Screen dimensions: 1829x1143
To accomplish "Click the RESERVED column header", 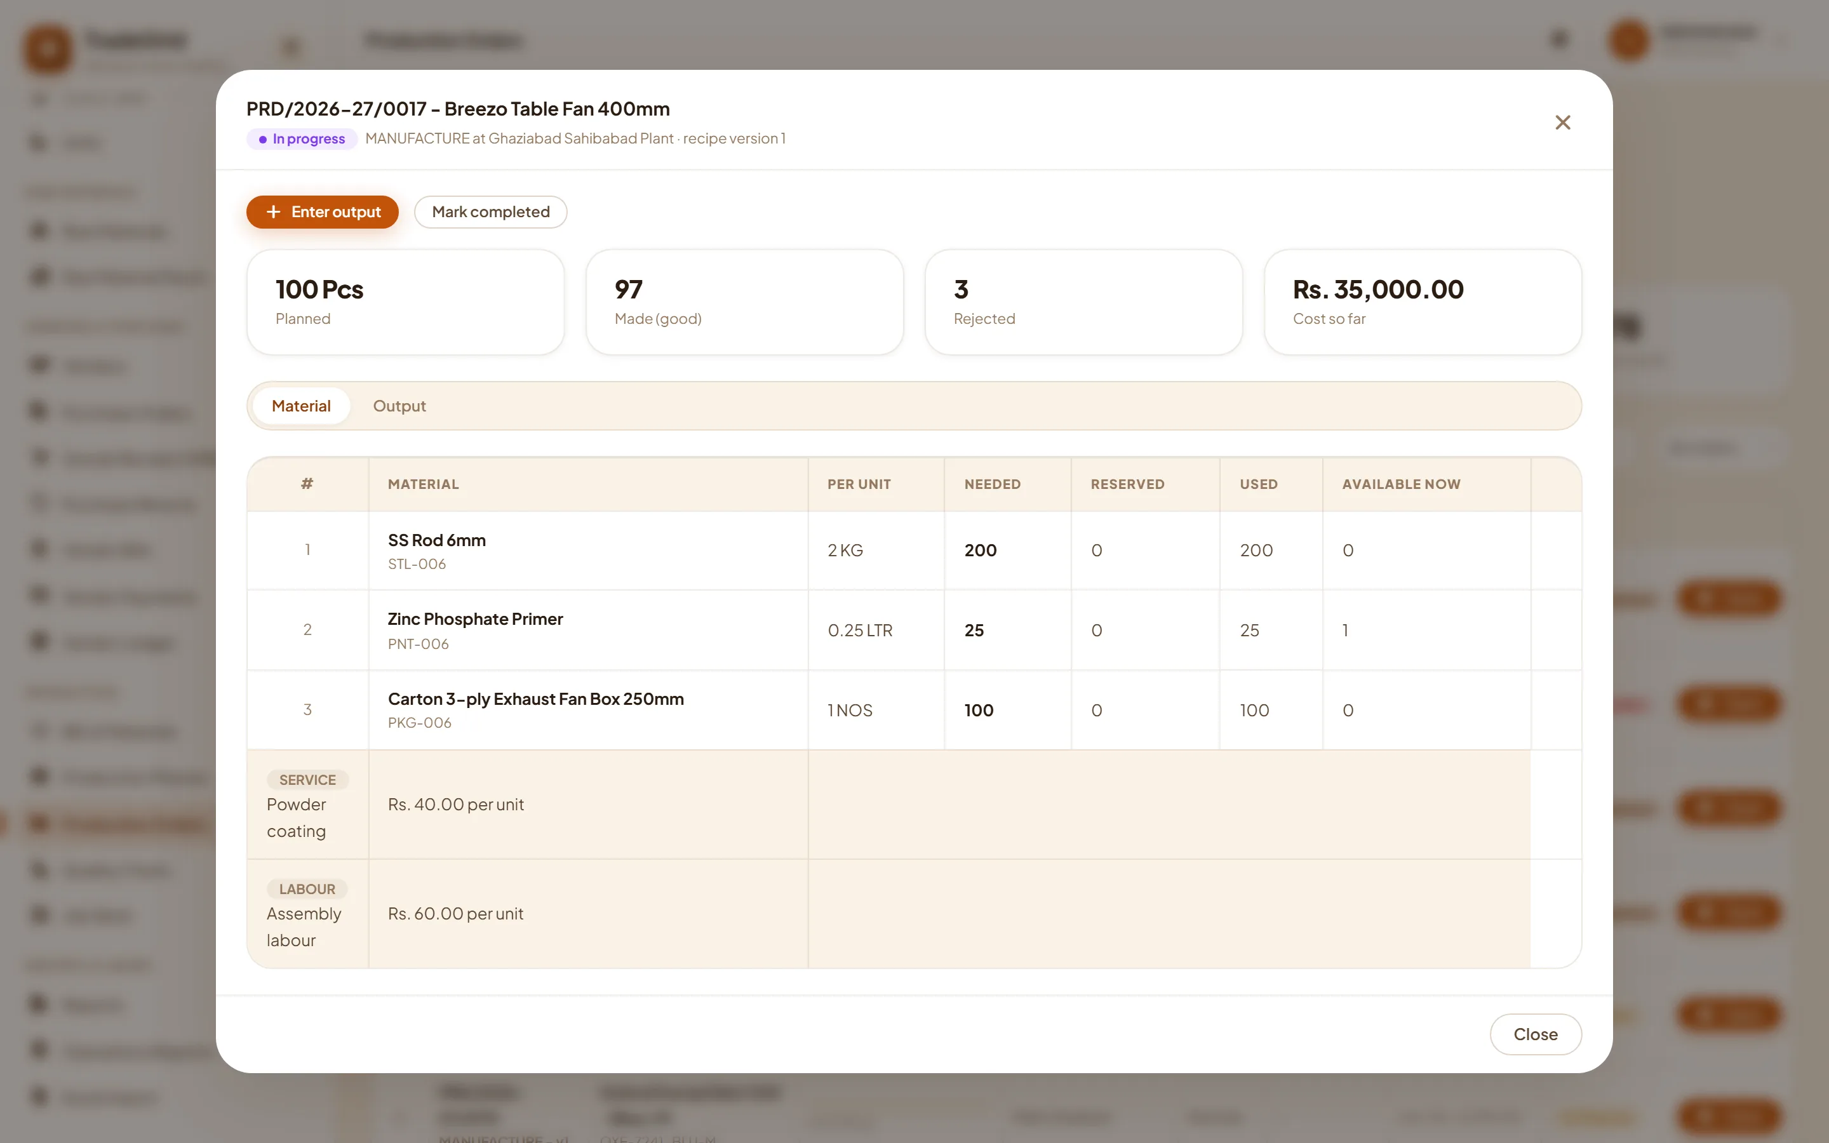I will 1127,485.
